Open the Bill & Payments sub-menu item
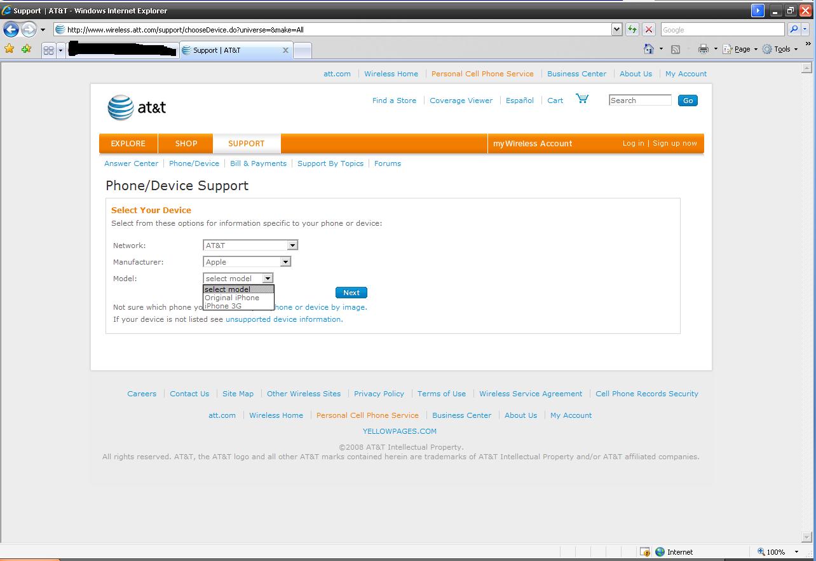The width and height of the screenshot is (816, 561). point(258,163)
